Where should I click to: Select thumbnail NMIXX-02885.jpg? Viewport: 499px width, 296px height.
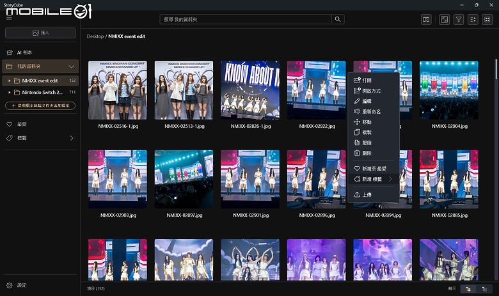pos(449,179)
